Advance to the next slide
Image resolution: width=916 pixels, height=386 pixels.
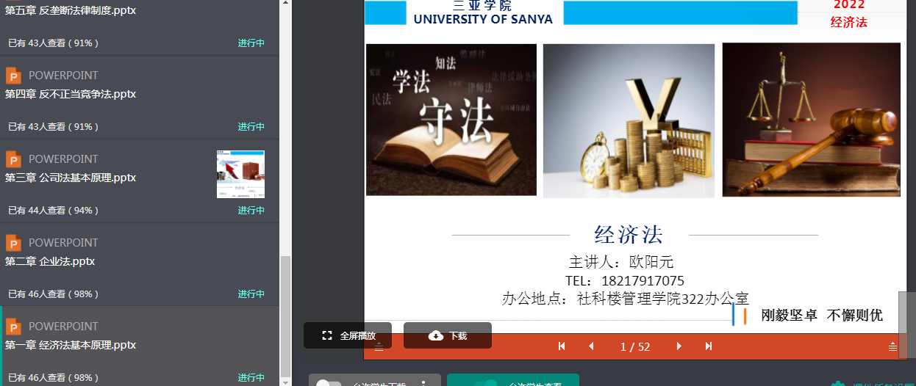point(679,346)
